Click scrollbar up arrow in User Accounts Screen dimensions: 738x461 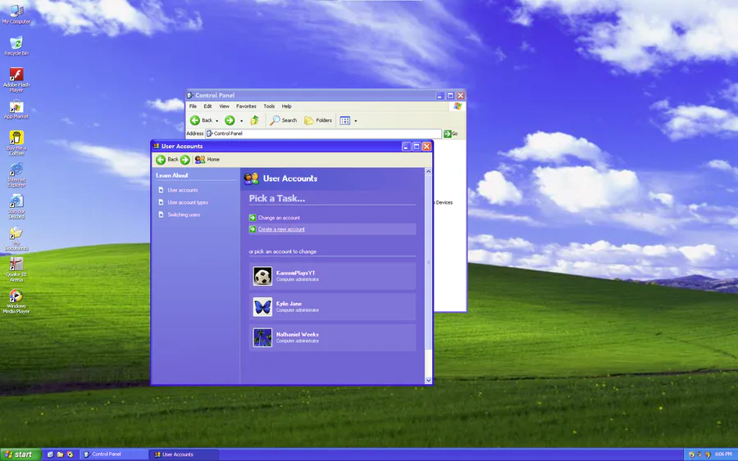pos(428,171)
